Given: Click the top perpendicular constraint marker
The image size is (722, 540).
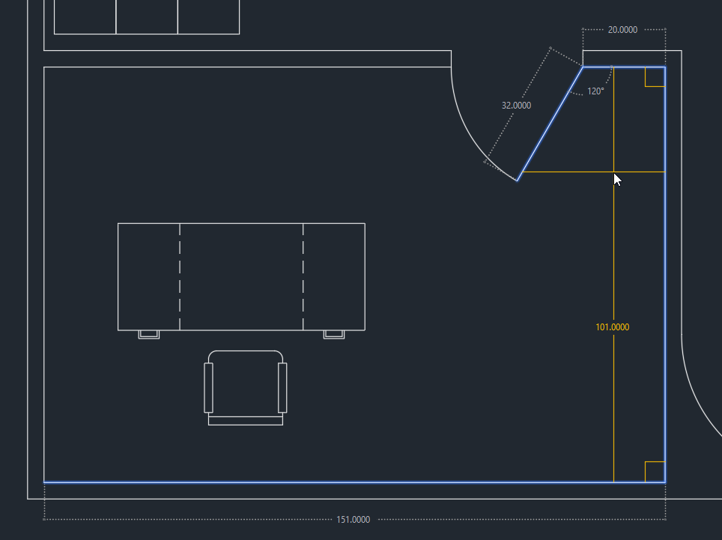Looking at the screenshot, I should click(655, 77).
